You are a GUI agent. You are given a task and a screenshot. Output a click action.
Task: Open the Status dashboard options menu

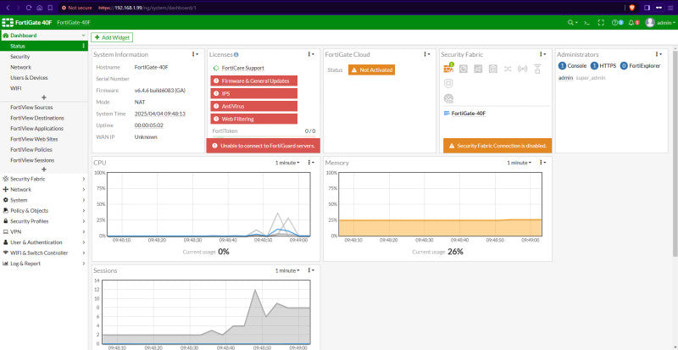(x=83, y=46)
